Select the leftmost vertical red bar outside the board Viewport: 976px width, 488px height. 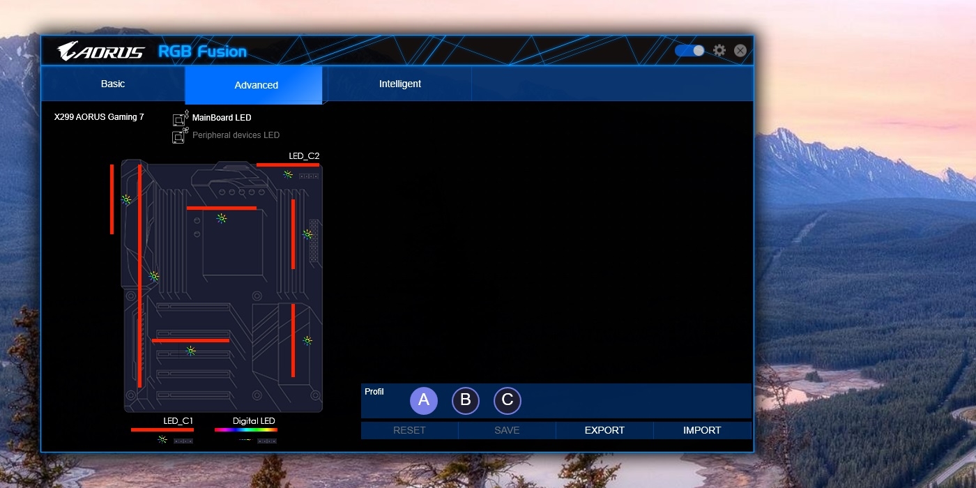tap(112, 199)
